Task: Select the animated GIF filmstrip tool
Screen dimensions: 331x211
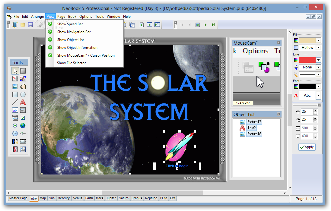Action: (x=23, y=141)
